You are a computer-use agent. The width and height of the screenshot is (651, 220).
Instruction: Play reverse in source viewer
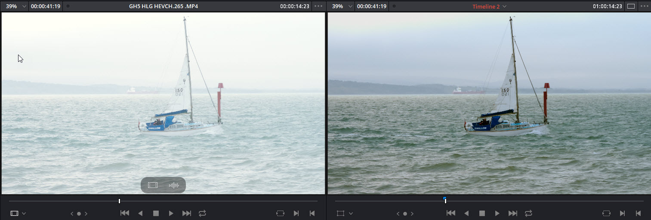click(140, 213)
